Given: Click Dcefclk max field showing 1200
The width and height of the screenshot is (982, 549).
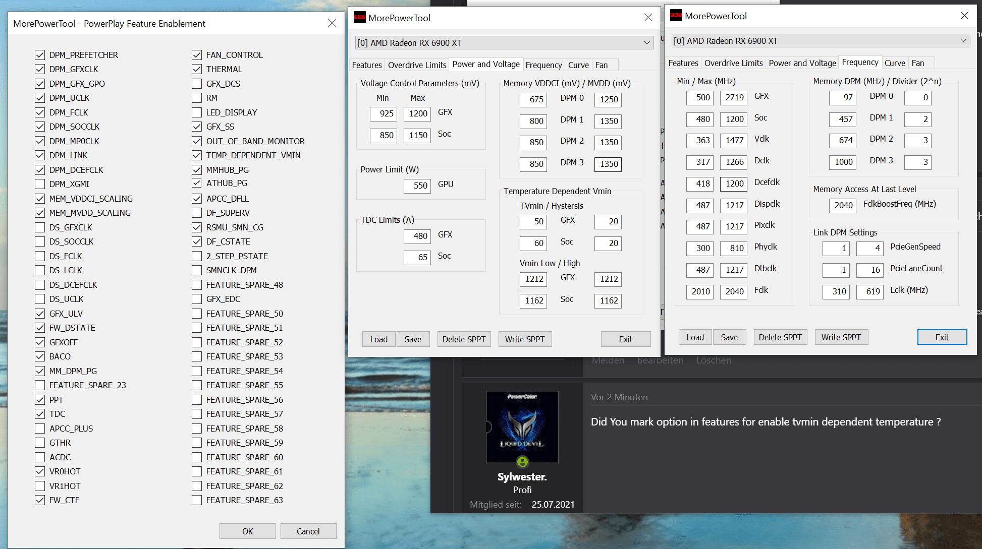Looking at the screenshot, I should pos(734,184).
